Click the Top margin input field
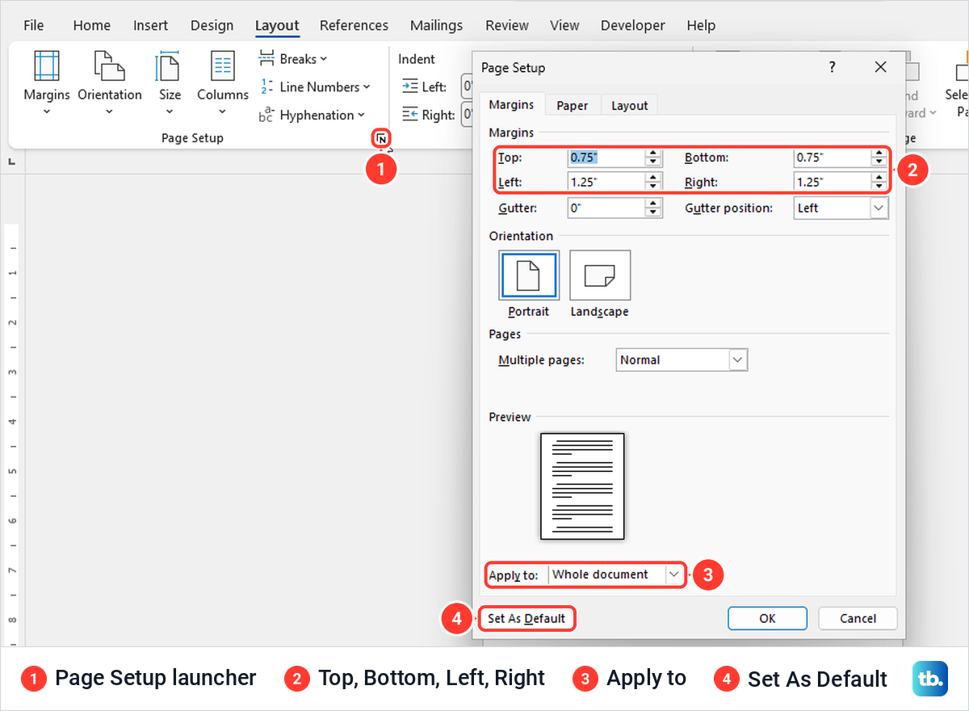 click(x=606, y=158)
